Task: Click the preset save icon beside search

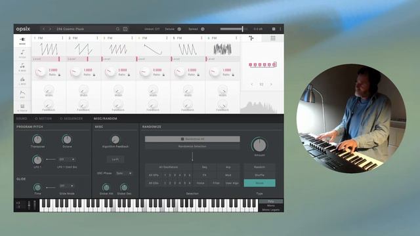Action: pyautogui.click(x=125, y=29)
